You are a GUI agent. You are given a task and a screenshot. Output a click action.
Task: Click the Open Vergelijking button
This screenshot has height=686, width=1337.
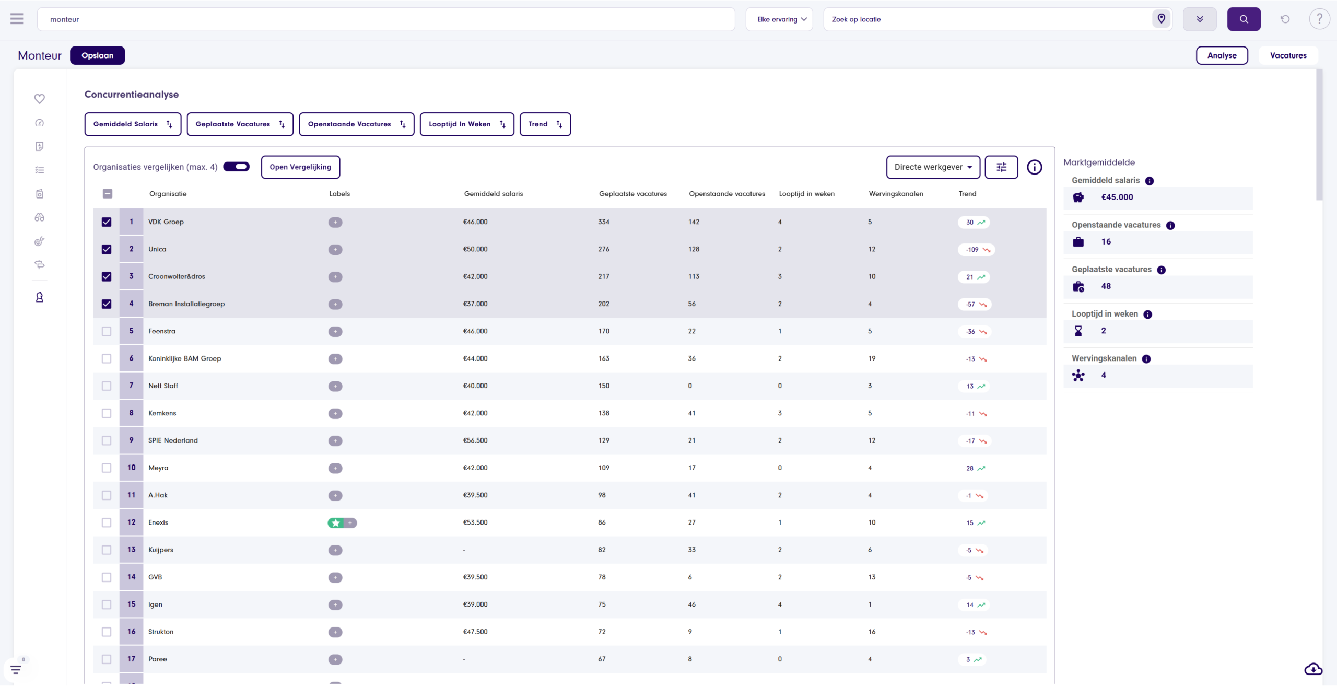(300, 167)
